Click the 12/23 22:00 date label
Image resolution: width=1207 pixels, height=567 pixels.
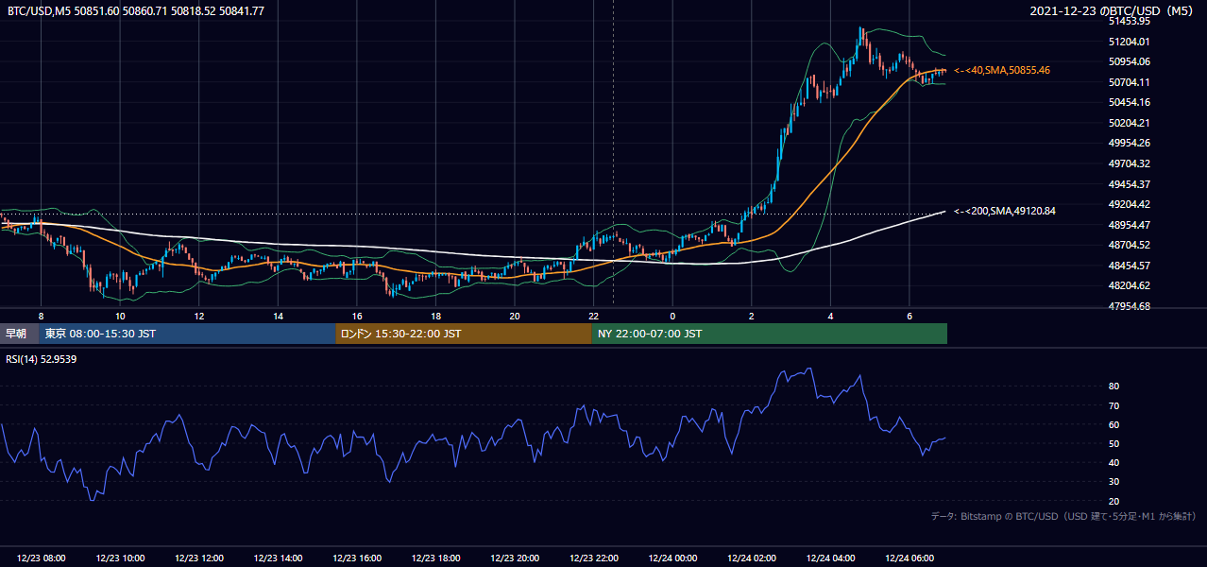(x=593, y=558)
